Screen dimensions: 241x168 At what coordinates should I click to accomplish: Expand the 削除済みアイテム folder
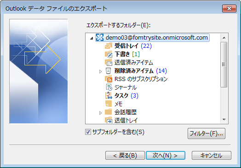coord(100,71)
